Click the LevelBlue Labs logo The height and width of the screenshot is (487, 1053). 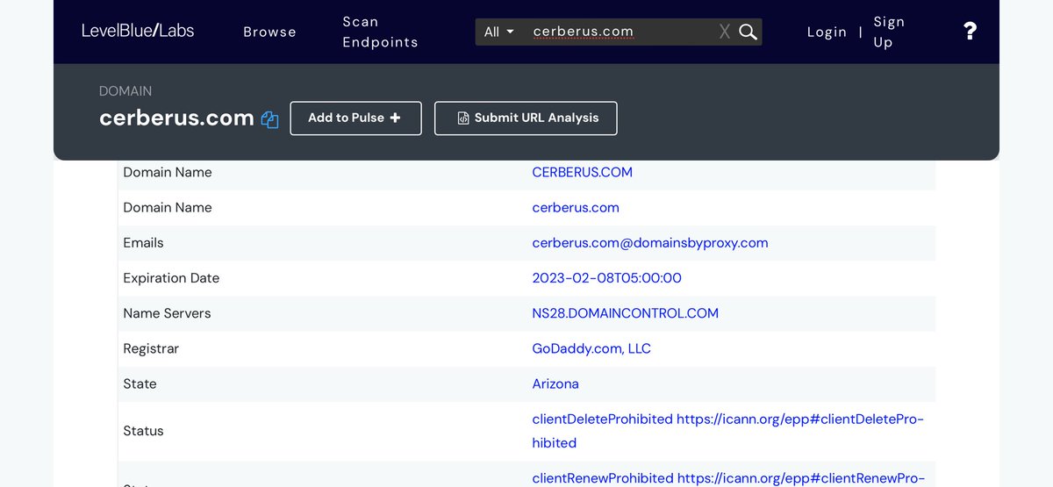pos(138,31)
